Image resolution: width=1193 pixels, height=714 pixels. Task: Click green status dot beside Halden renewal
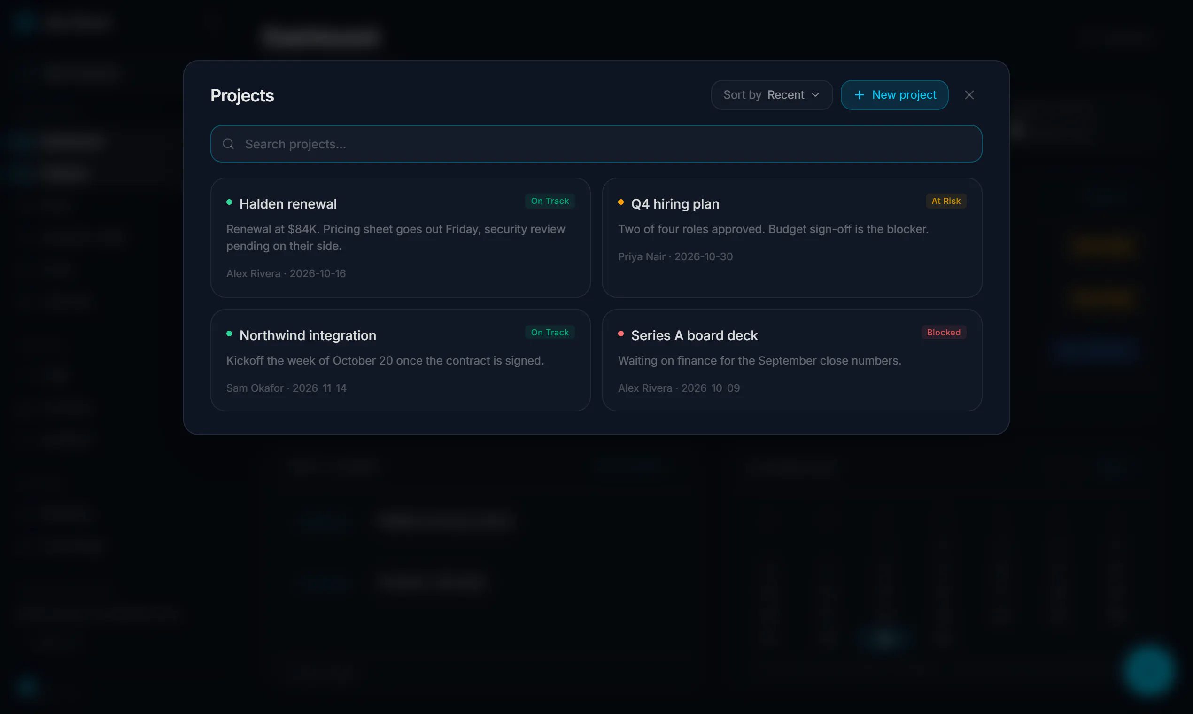pyautogui.click(x=230, y=202)
